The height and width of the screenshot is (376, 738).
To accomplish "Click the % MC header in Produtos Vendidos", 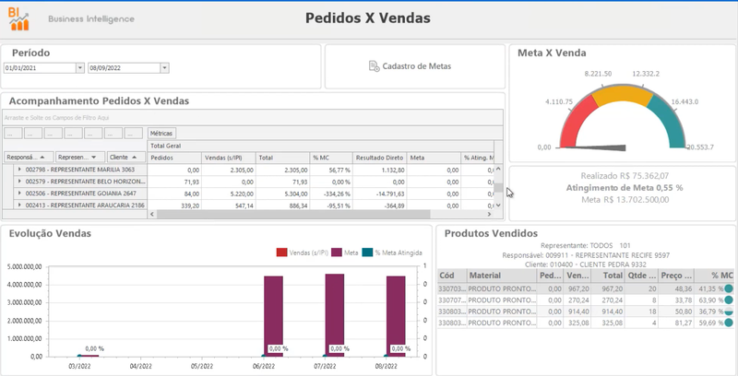I will (714, 276).
